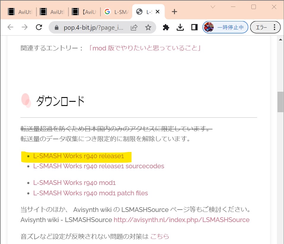284x244 pixels.
Task: Click the text 音ズレなど設定が反映されない問題の対策は
Action: pos(84,236)
